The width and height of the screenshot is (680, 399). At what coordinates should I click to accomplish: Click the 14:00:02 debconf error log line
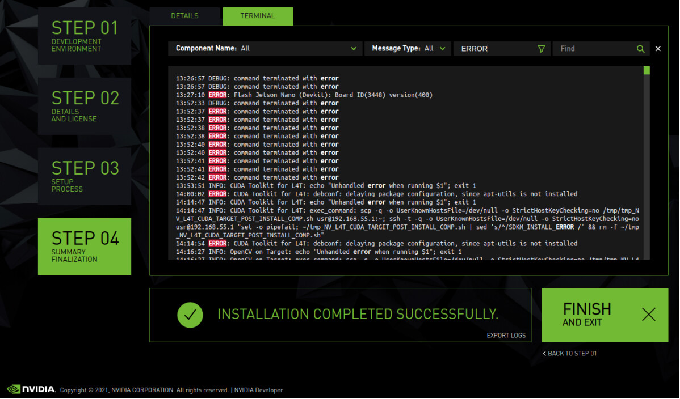pyautogui.click(x=376, y=194)
